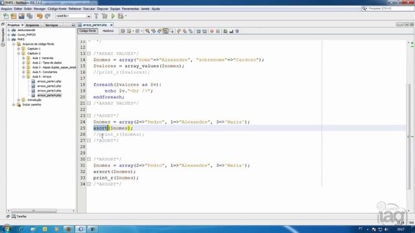Open the Arquivo menu

coord(6,8)
